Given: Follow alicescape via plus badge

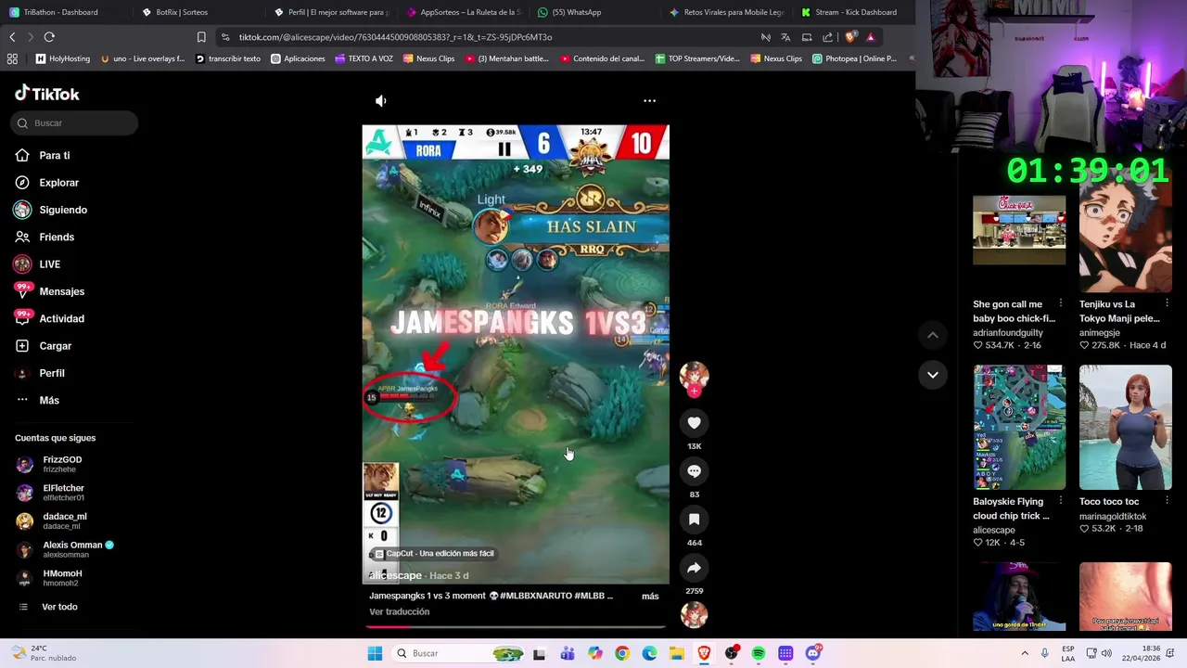Looking at the screenshot, I should (x=694, y=392).
